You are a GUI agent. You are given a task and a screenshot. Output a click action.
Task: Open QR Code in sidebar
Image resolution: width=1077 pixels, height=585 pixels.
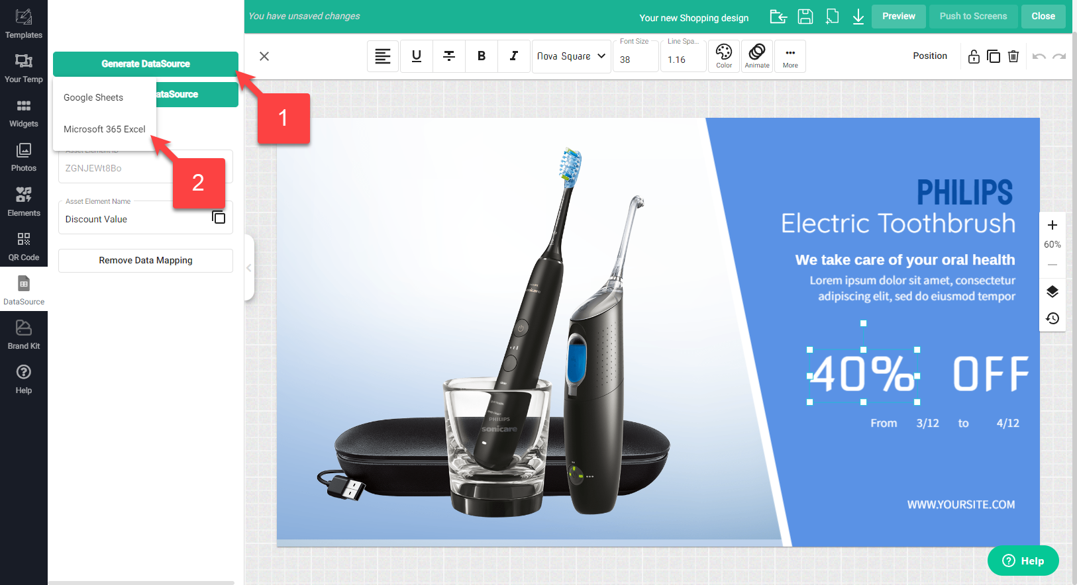pyautogui.click(x=24, y=246)
